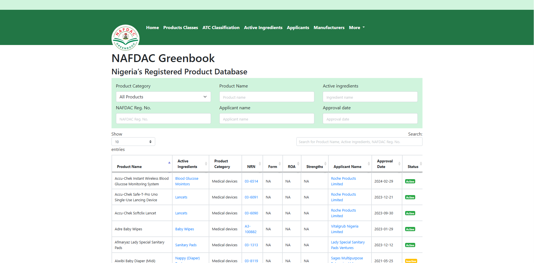The width and height of the screenshot is (534, 263).
Task: Click the NAFDAC Greenbook logo
Action: click(x=126, y=38)
